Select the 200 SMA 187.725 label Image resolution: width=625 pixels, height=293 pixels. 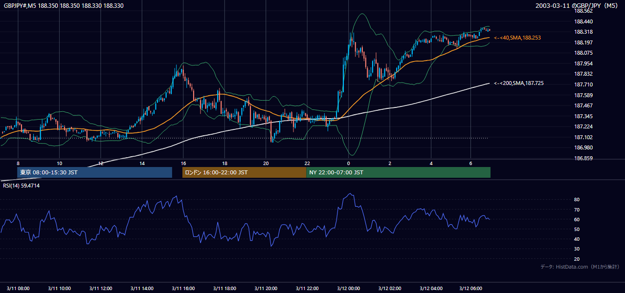(519, 84)
